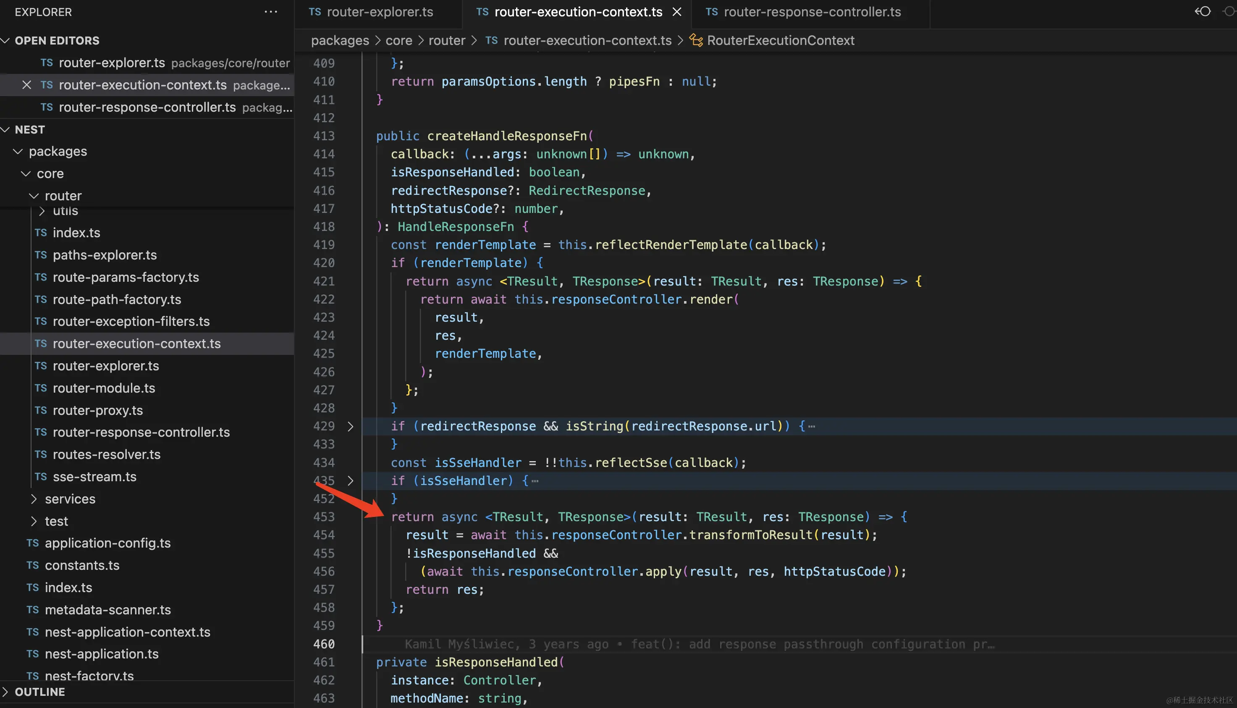Click the TS file icon in breadcrumb path
Screen dimensions: 1237x708
(491, 40)
